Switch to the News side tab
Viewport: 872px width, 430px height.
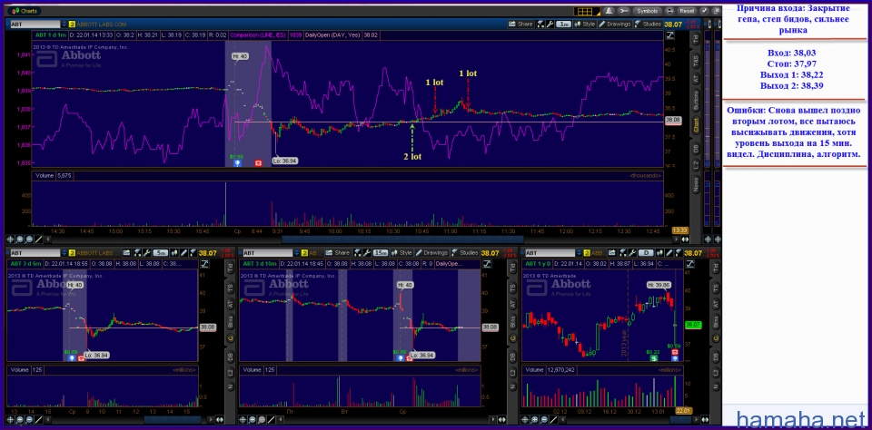[697, 186]
